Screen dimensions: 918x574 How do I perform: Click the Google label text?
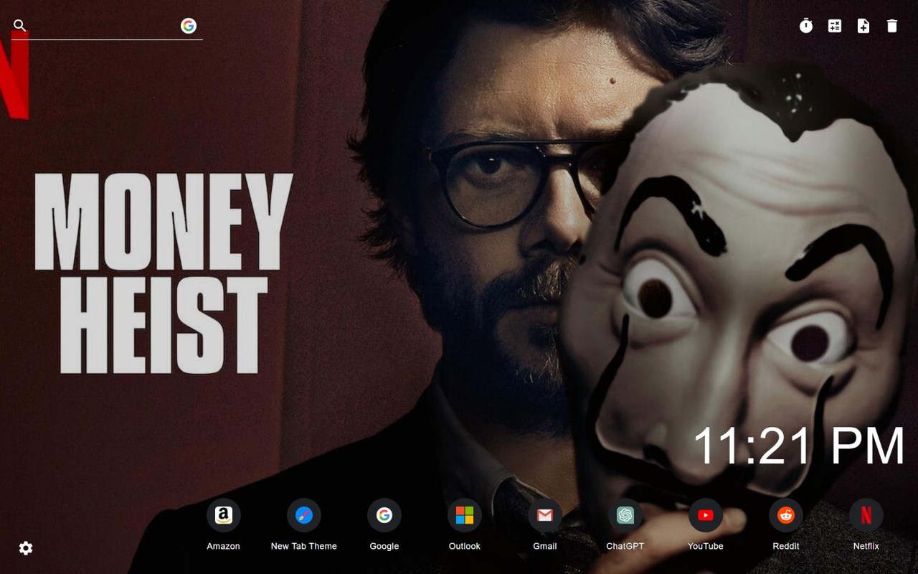[384, 546]
